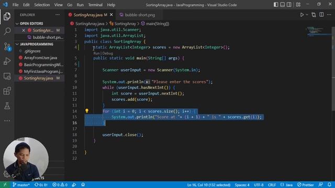The height and width of the screenshot is (188, 335).
Task: Open the Explorer view in activity bar
Action: 7,16
